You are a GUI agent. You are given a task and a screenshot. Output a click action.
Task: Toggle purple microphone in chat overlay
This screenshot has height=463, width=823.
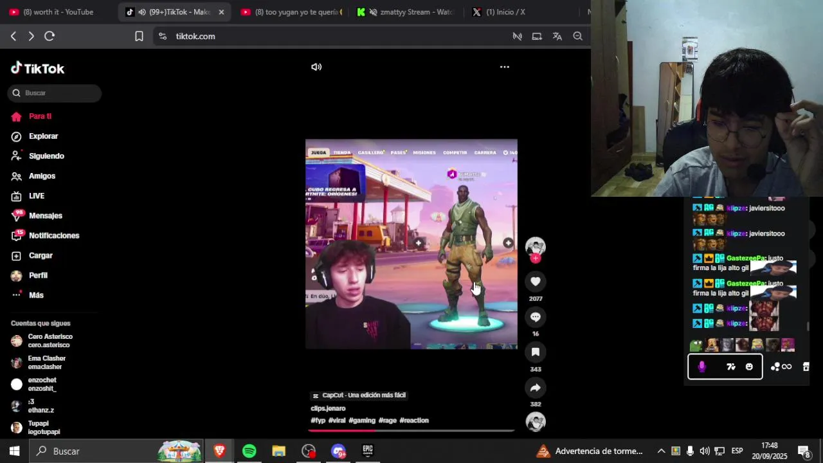tap(701, 367)
